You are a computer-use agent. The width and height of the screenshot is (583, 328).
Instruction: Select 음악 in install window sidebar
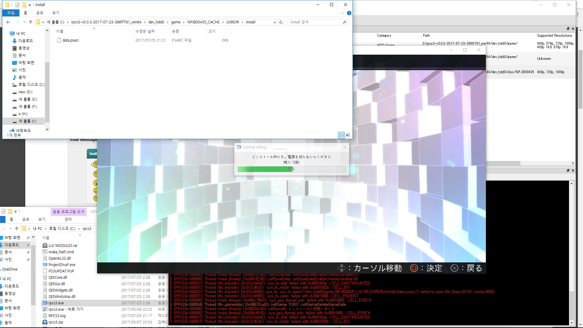(22, 77)
